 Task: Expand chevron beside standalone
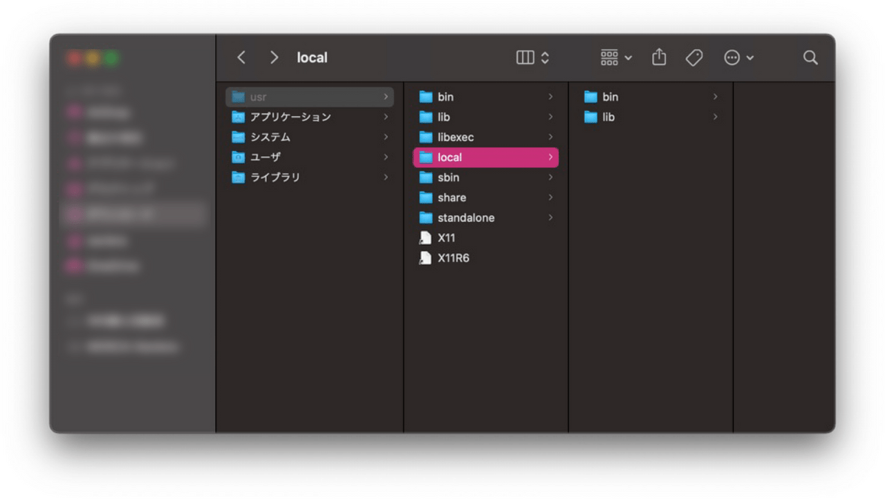pos(550,217)
